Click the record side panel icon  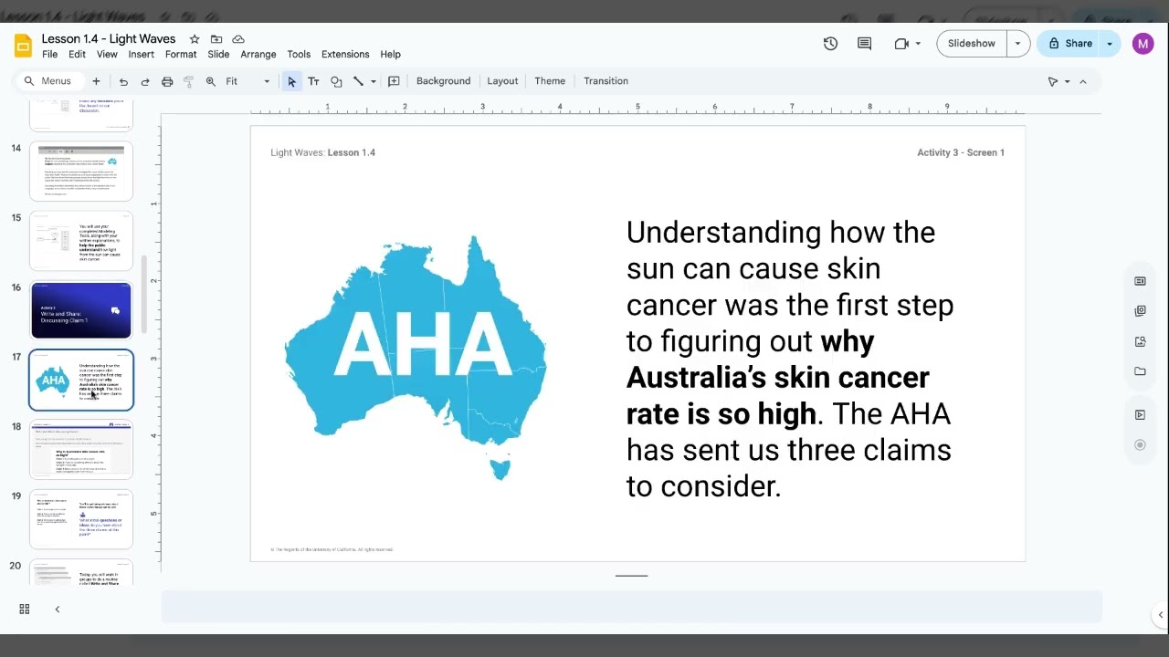(x=1140, y=445)
